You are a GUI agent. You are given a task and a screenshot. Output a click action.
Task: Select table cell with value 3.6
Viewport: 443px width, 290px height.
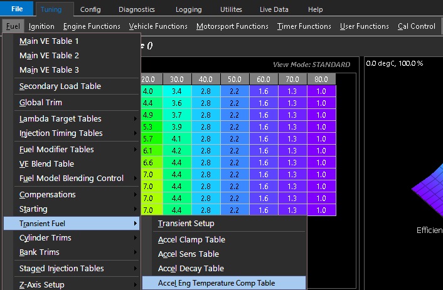pyautogui.click(x=177, y=103)
